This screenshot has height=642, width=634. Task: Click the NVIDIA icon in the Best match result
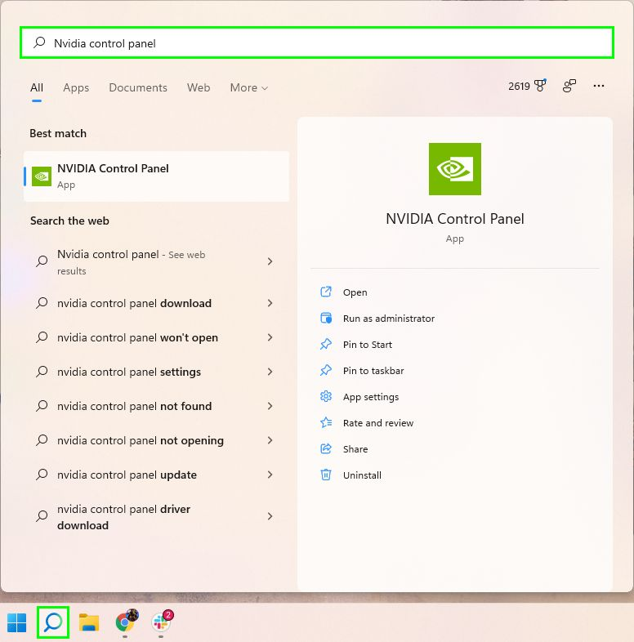[42, 176]
